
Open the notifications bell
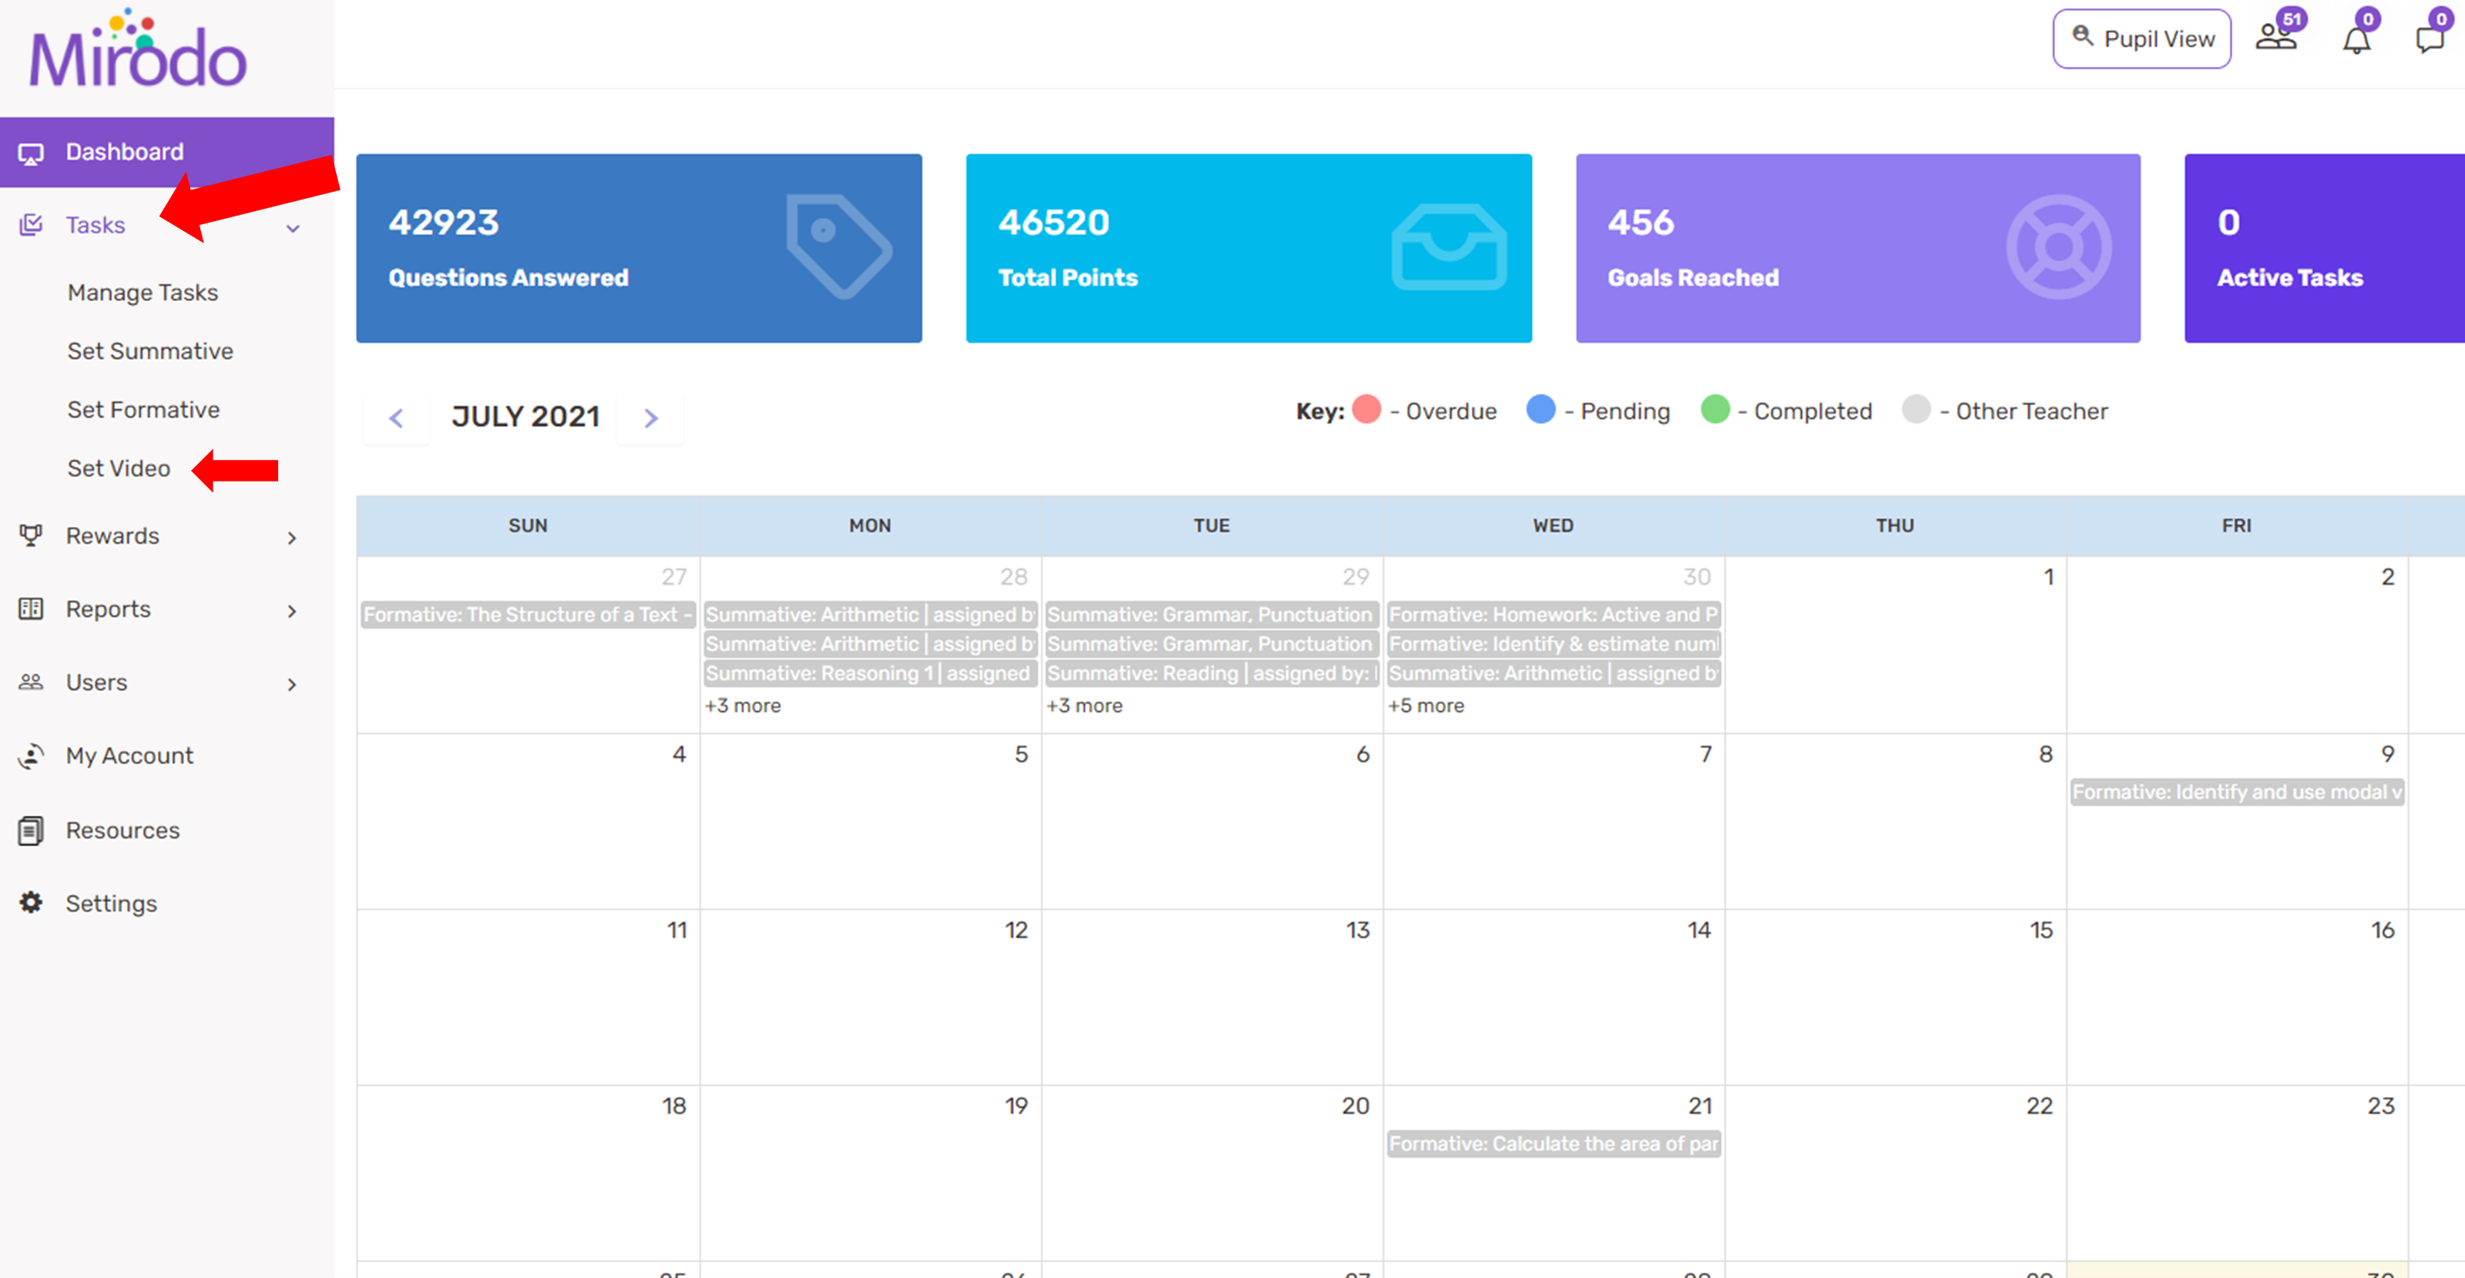[2356, 39]
